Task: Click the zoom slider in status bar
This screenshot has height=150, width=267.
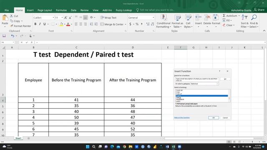Action: tap(252, 142)
